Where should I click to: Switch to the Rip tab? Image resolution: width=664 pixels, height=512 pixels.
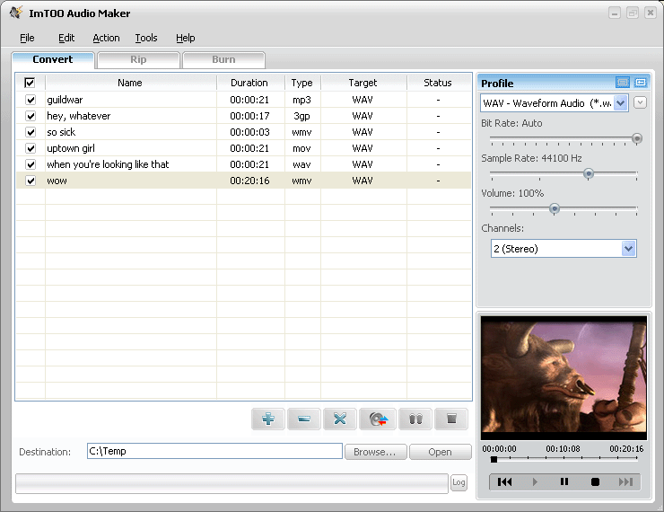(x=138, y=60)
